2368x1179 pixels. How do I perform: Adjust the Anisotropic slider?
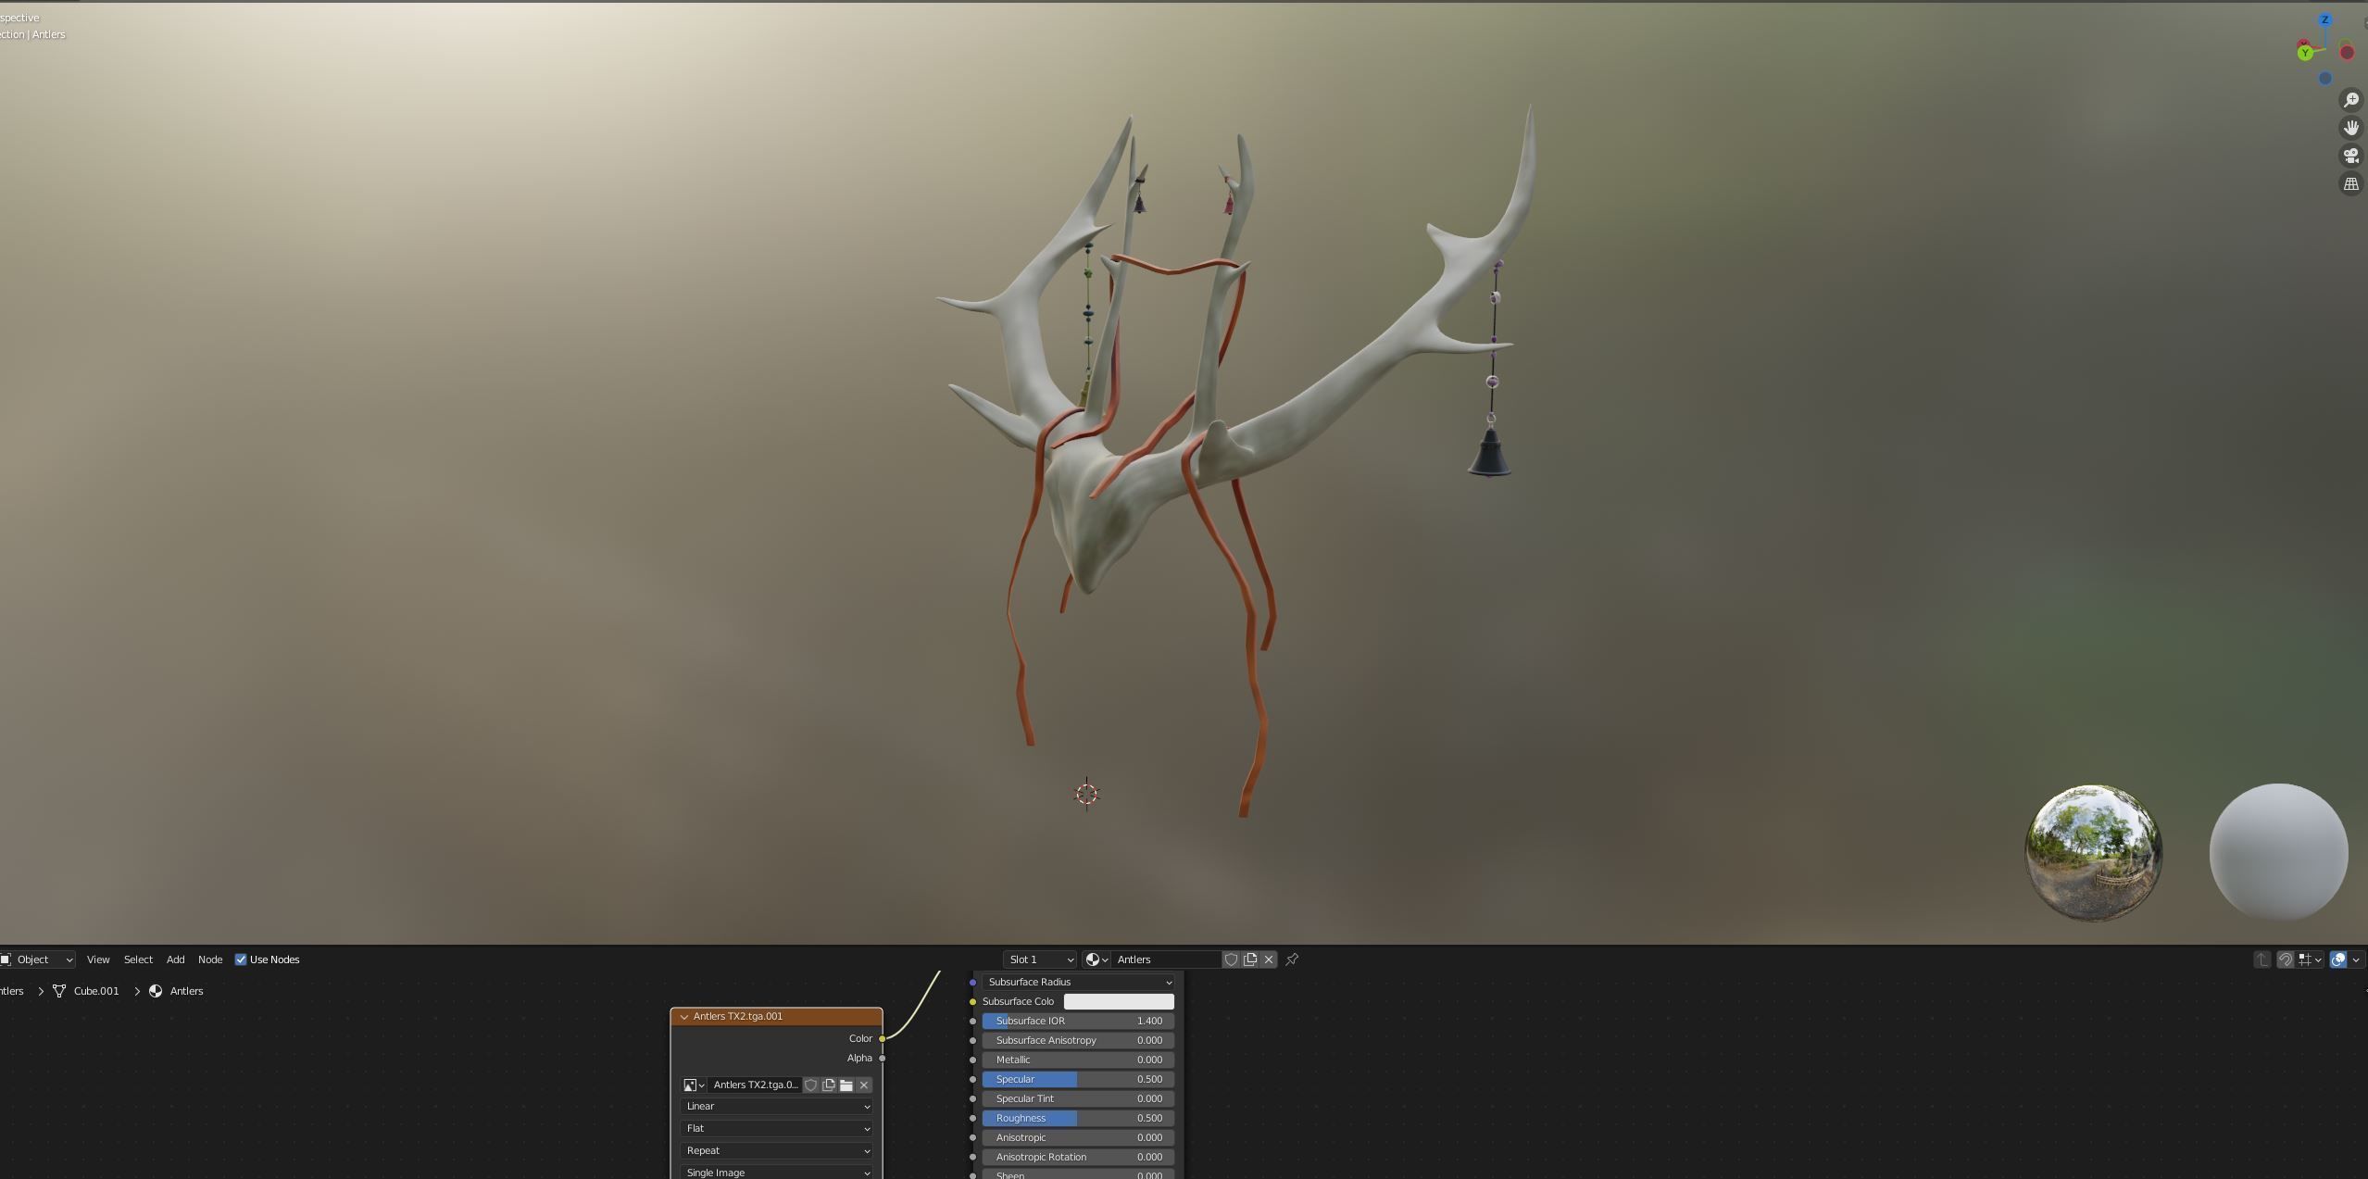(x=1078, y=1137)
